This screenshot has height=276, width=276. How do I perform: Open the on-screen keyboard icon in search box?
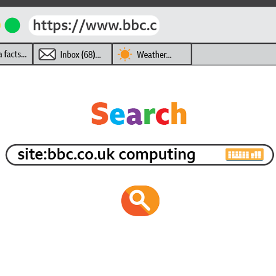(245, 154)
